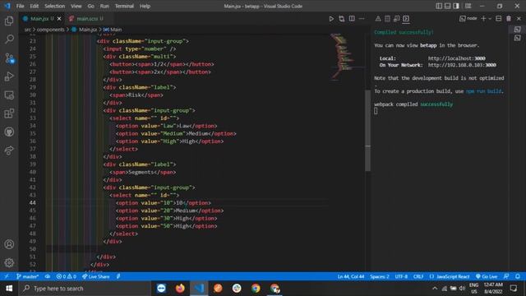Click the master branch in the status bar
This screenshot has height=296, width=526.
coord(27,276)
